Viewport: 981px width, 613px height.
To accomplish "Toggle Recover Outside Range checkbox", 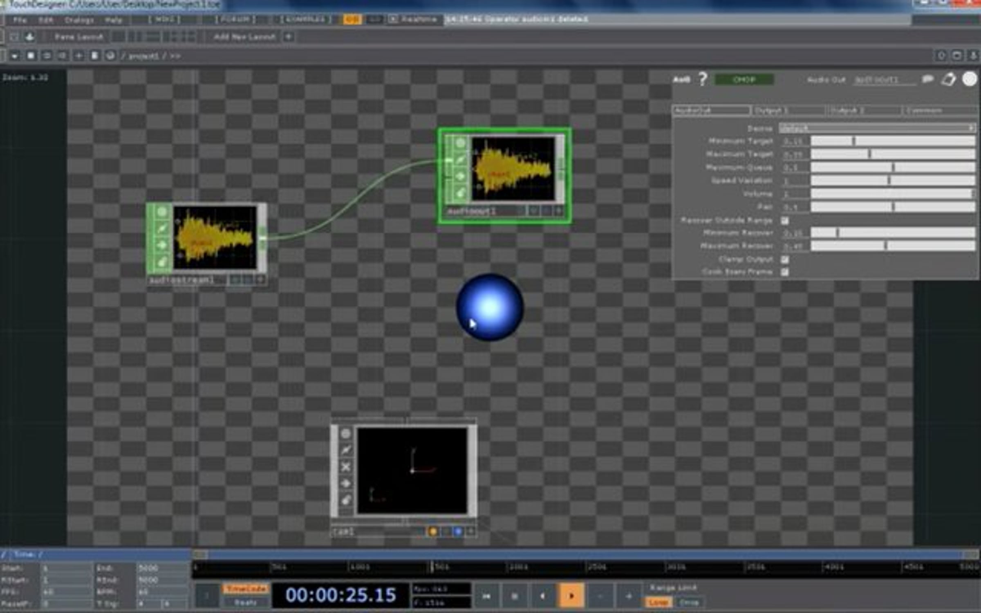I will (785, 221).
